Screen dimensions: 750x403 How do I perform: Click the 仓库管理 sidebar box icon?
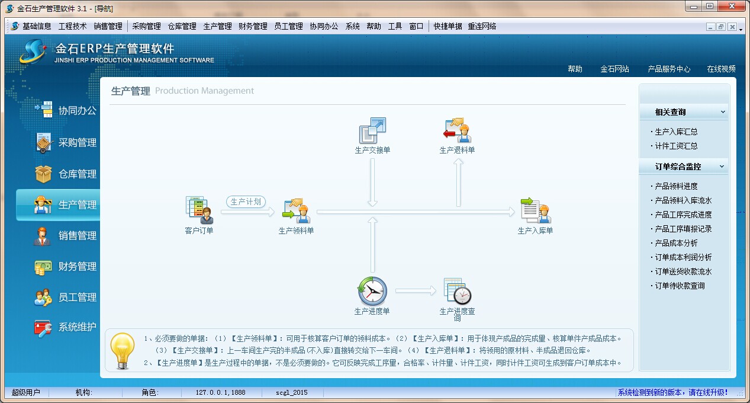pos(43,174)
